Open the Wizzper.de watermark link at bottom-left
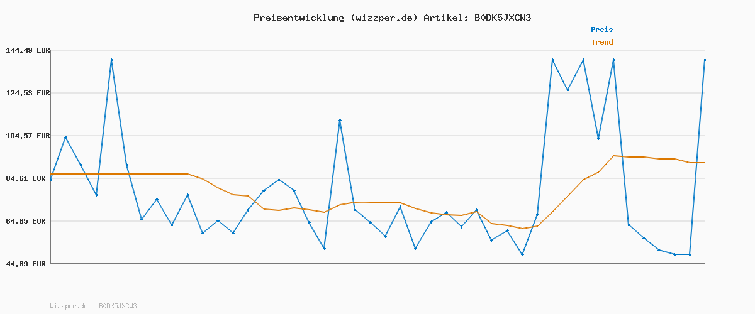This screenshot has height=314, width=755. click(x=93, y=306)
